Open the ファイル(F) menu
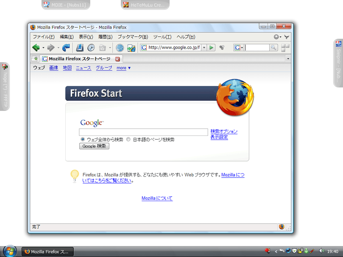Viewport: 343px width, 257px height. pyautogui.click(x=44, y=37)
